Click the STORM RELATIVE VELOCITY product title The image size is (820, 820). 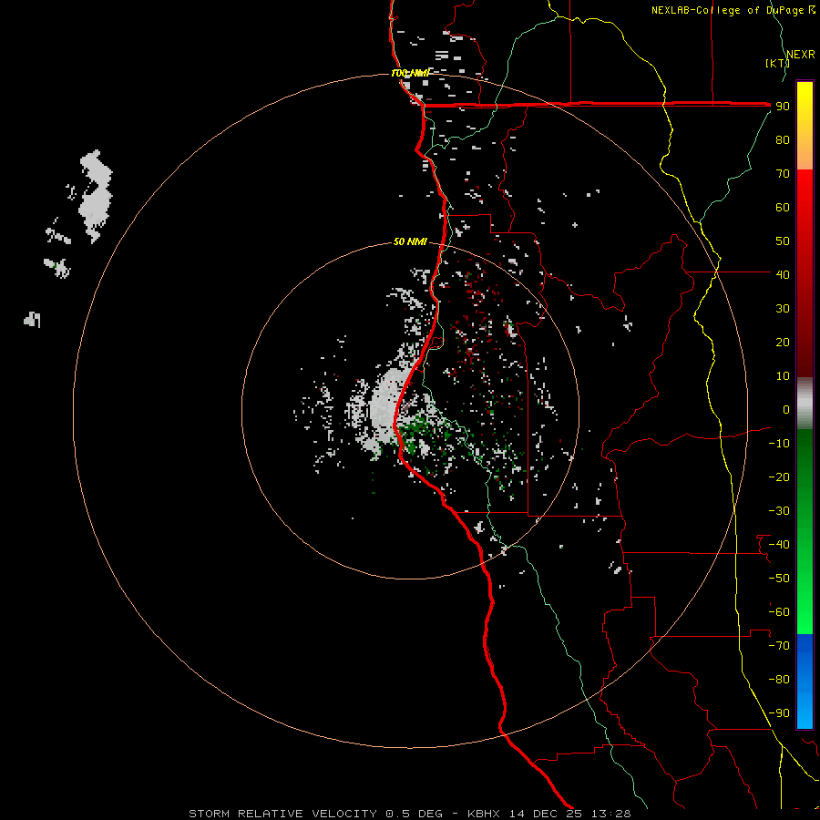pos(282,814)
